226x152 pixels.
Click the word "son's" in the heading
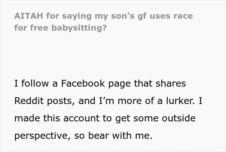123,16
